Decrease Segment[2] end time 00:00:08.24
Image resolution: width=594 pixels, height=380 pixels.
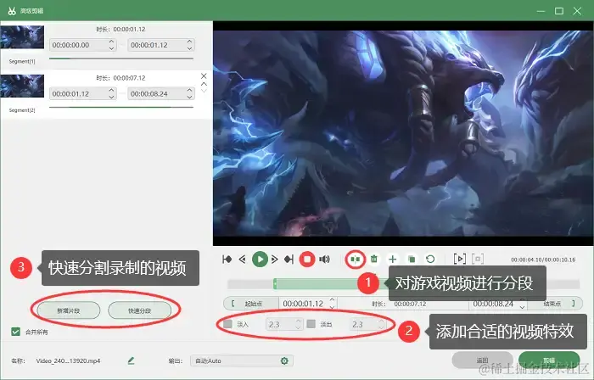pyautogui.click(x=189, y=97)
